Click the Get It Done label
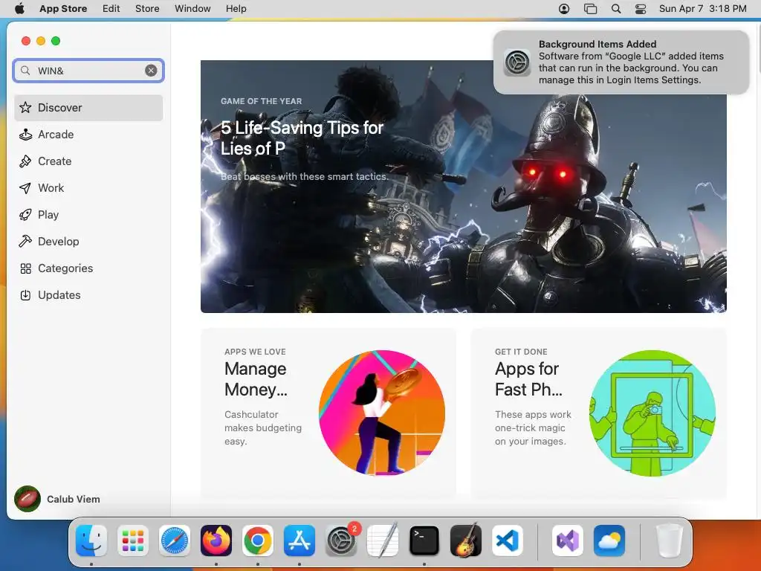Image resolution: width=761 pixels, height=571 pixels. point(521,352)
